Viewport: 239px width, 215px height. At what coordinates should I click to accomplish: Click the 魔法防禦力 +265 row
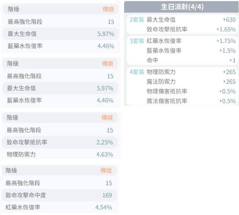(x=191, y=82)
